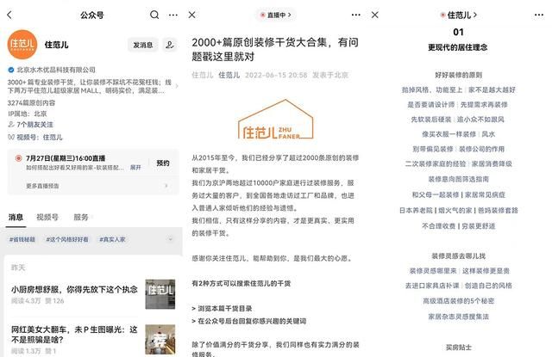Image resolution: width=552 pixels, height=357 pixels.
Task: Click the live broadcast icon next to 7月27日
Action: pyautogui.click(x=18, y=158)
